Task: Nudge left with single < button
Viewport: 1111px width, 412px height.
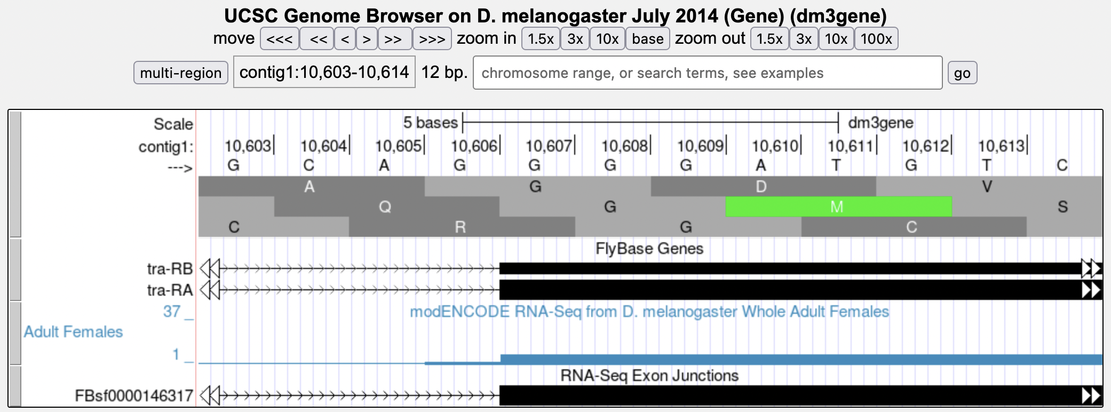Action: [345, 39]
